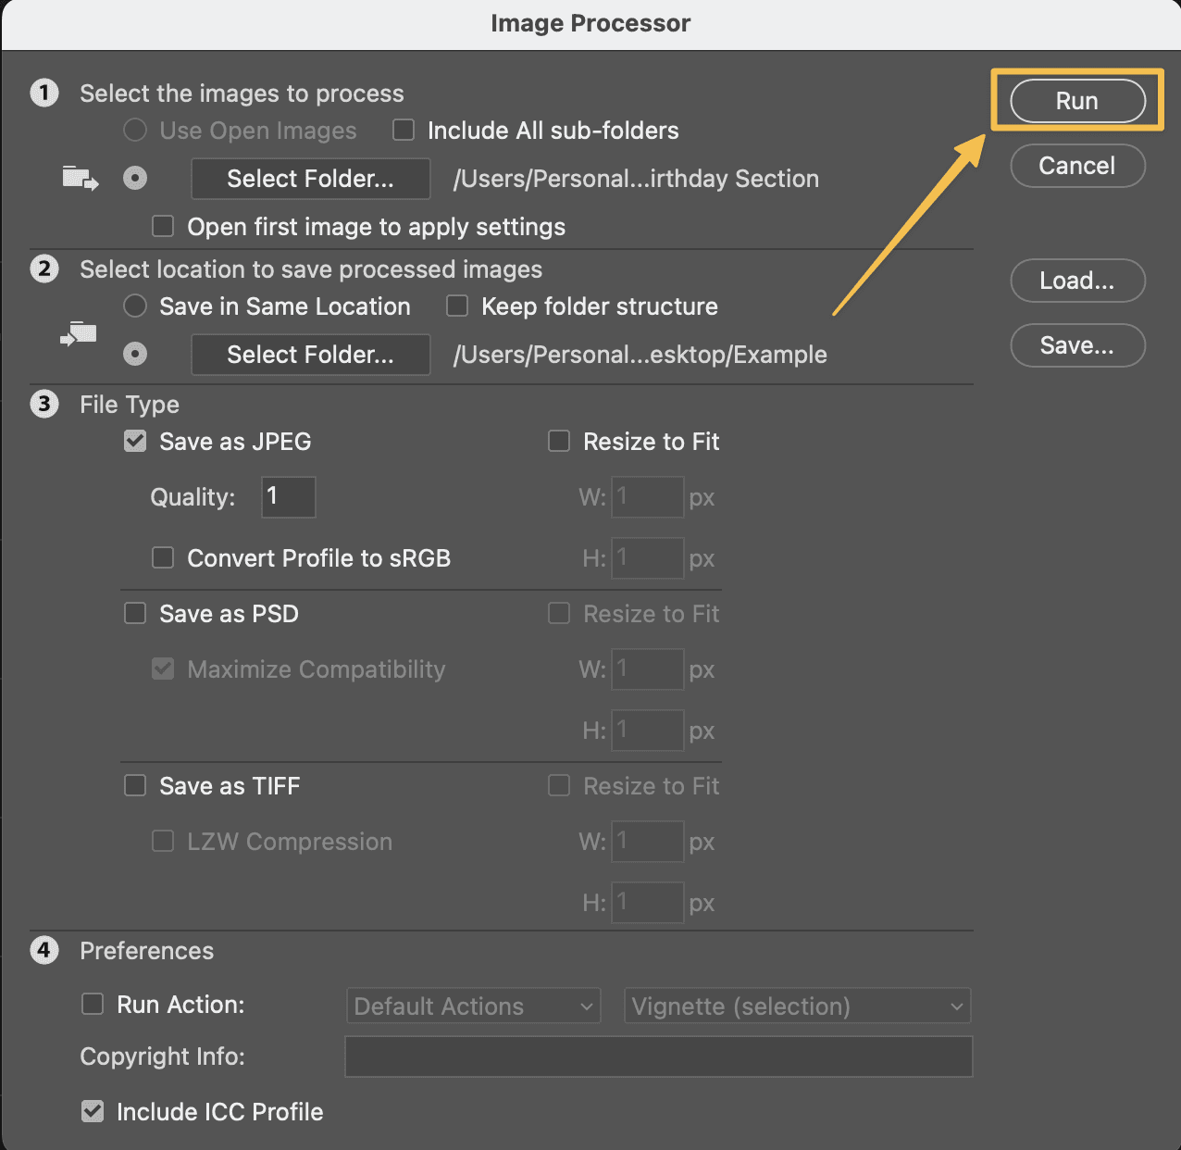Image resolution: width=1181 pixels, height=1150 pixels.
Task: Click Run to start processing
Action: (x=1076, y=101)
